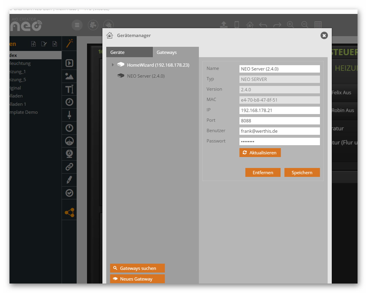Click the orange share network icon
Viewport: 367px width, 293px height.
click(x=70, y=212)
